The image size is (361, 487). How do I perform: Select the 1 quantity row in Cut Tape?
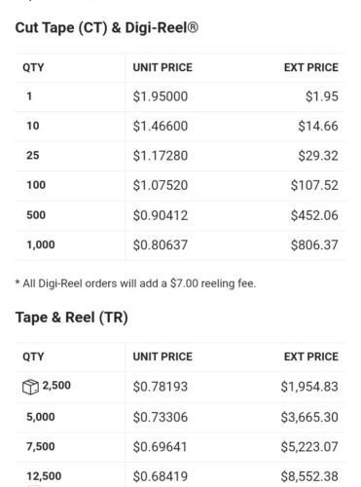point(180,96)
